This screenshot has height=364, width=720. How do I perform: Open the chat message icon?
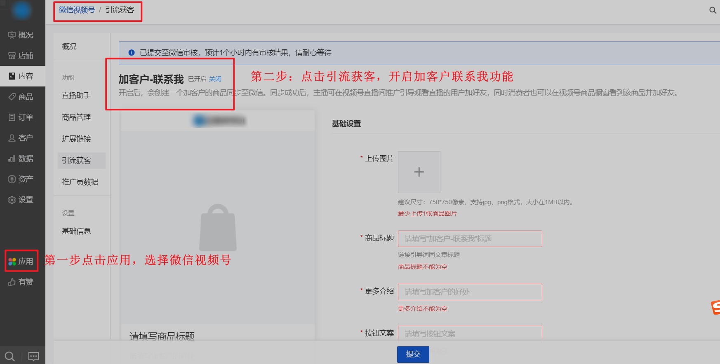coord(33,356)
